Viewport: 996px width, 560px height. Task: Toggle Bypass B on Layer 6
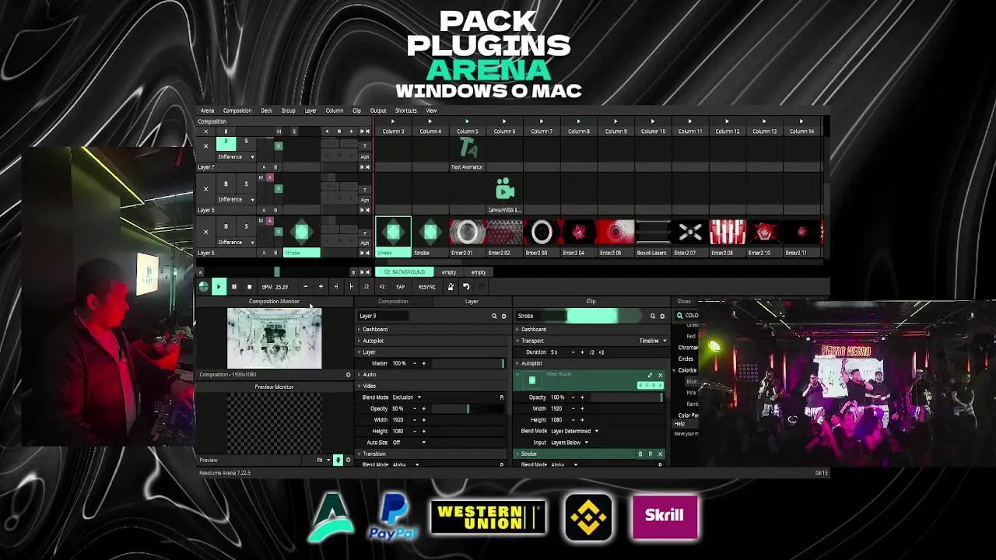(x=226, y=184)
